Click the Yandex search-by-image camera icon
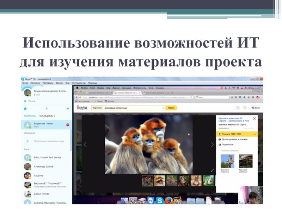This screenshot has height=211, width=282. tap(238, 108)
